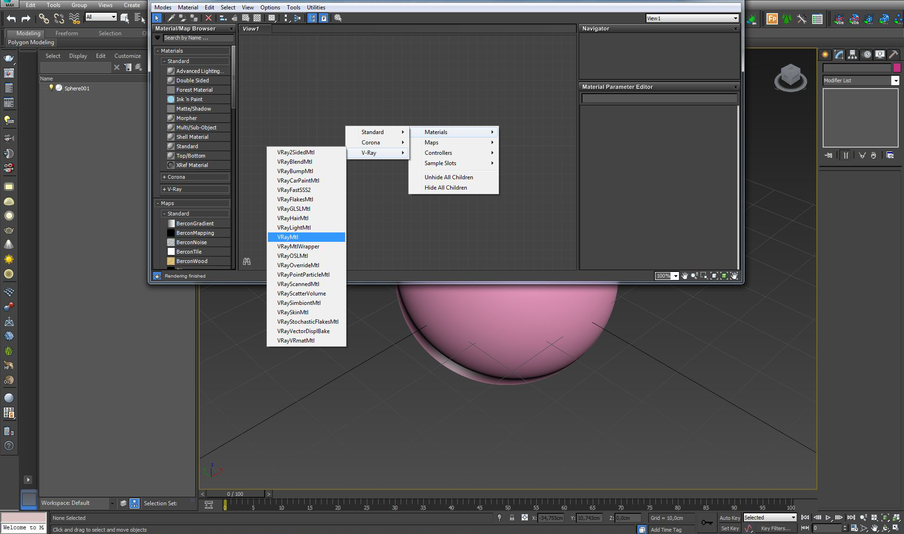
Task: Open the Motion panel wheel icon
Action: click(866, 55)
